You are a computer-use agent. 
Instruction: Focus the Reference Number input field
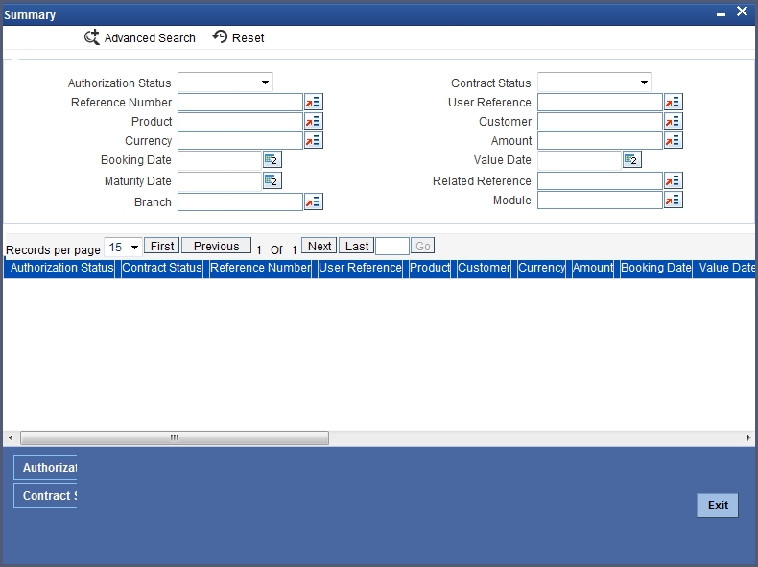click(240, 103)
